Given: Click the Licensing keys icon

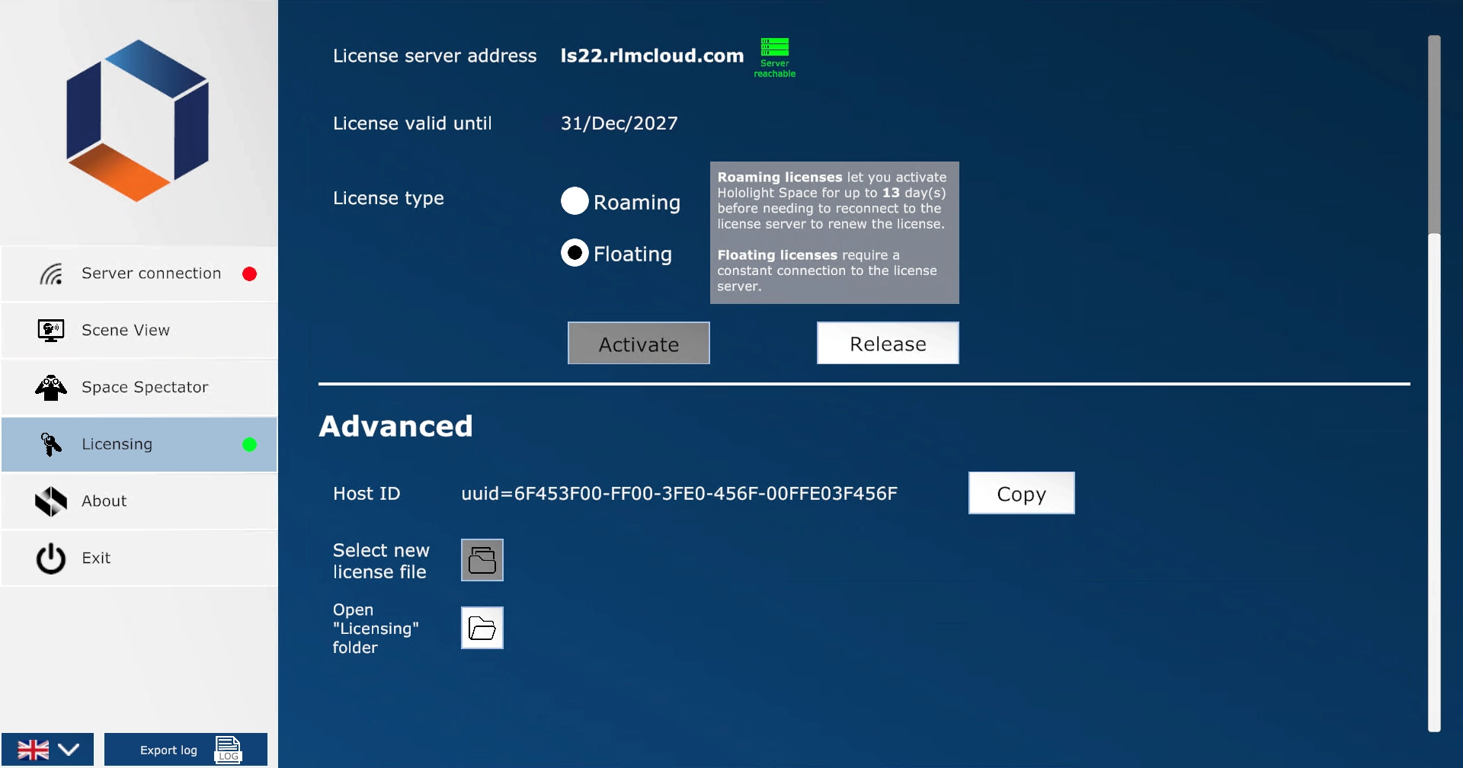Looking at the screenshot, I should click(51, 444).
